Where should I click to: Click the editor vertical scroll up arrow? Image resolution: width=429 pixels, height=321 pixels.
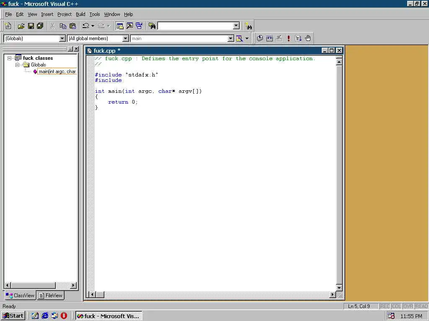tap(339, 62)
